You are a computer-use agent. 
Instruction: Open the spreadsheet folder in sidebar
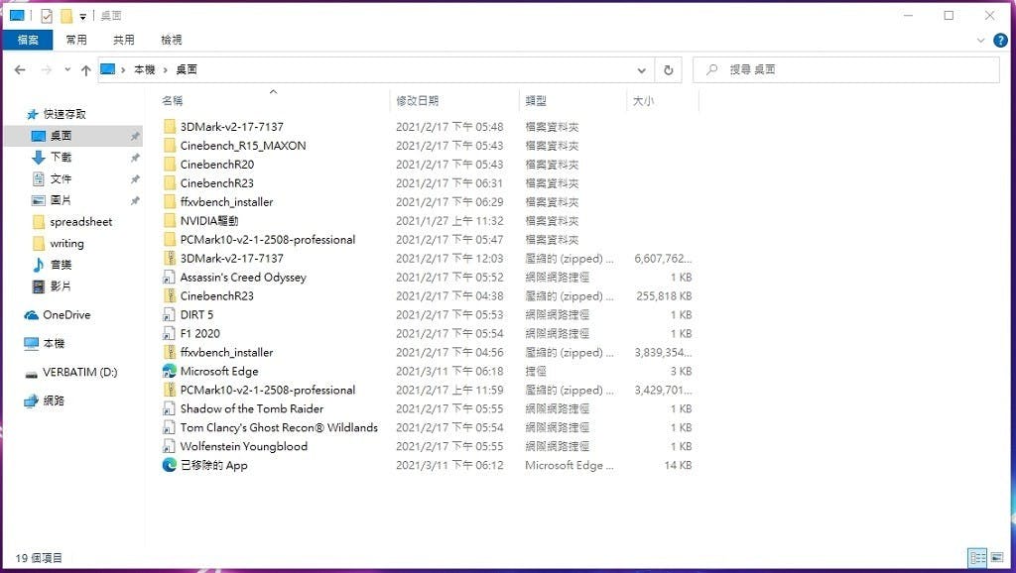(81, 222)
